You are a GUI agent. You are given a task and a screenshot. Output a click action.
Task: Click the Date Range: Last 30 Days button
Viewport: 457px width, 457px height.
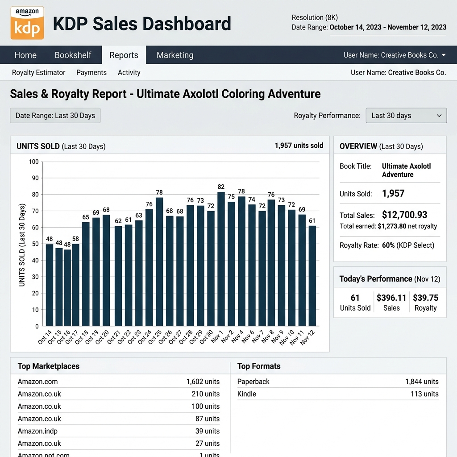[x=55, y=116]
